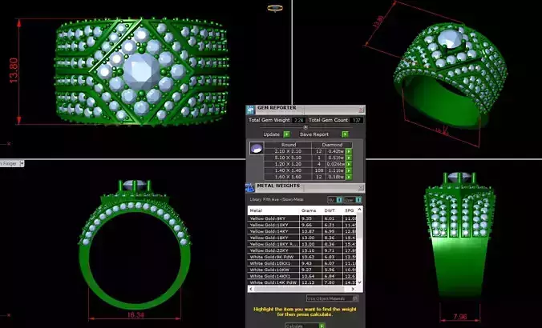Click the ring thumbnail at the top center
The width and height of the screenshot is (542, 328).
(275, 8)
